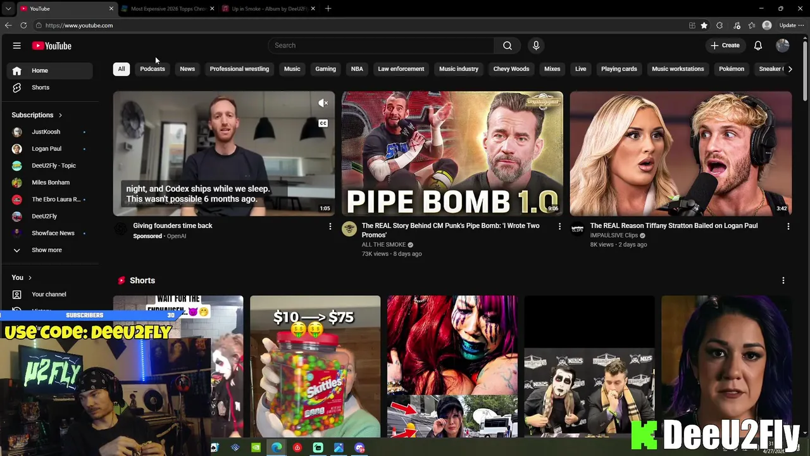Open the browser profile avatar
This screenshot has height=456, width=810.
[x=767, y=25]
